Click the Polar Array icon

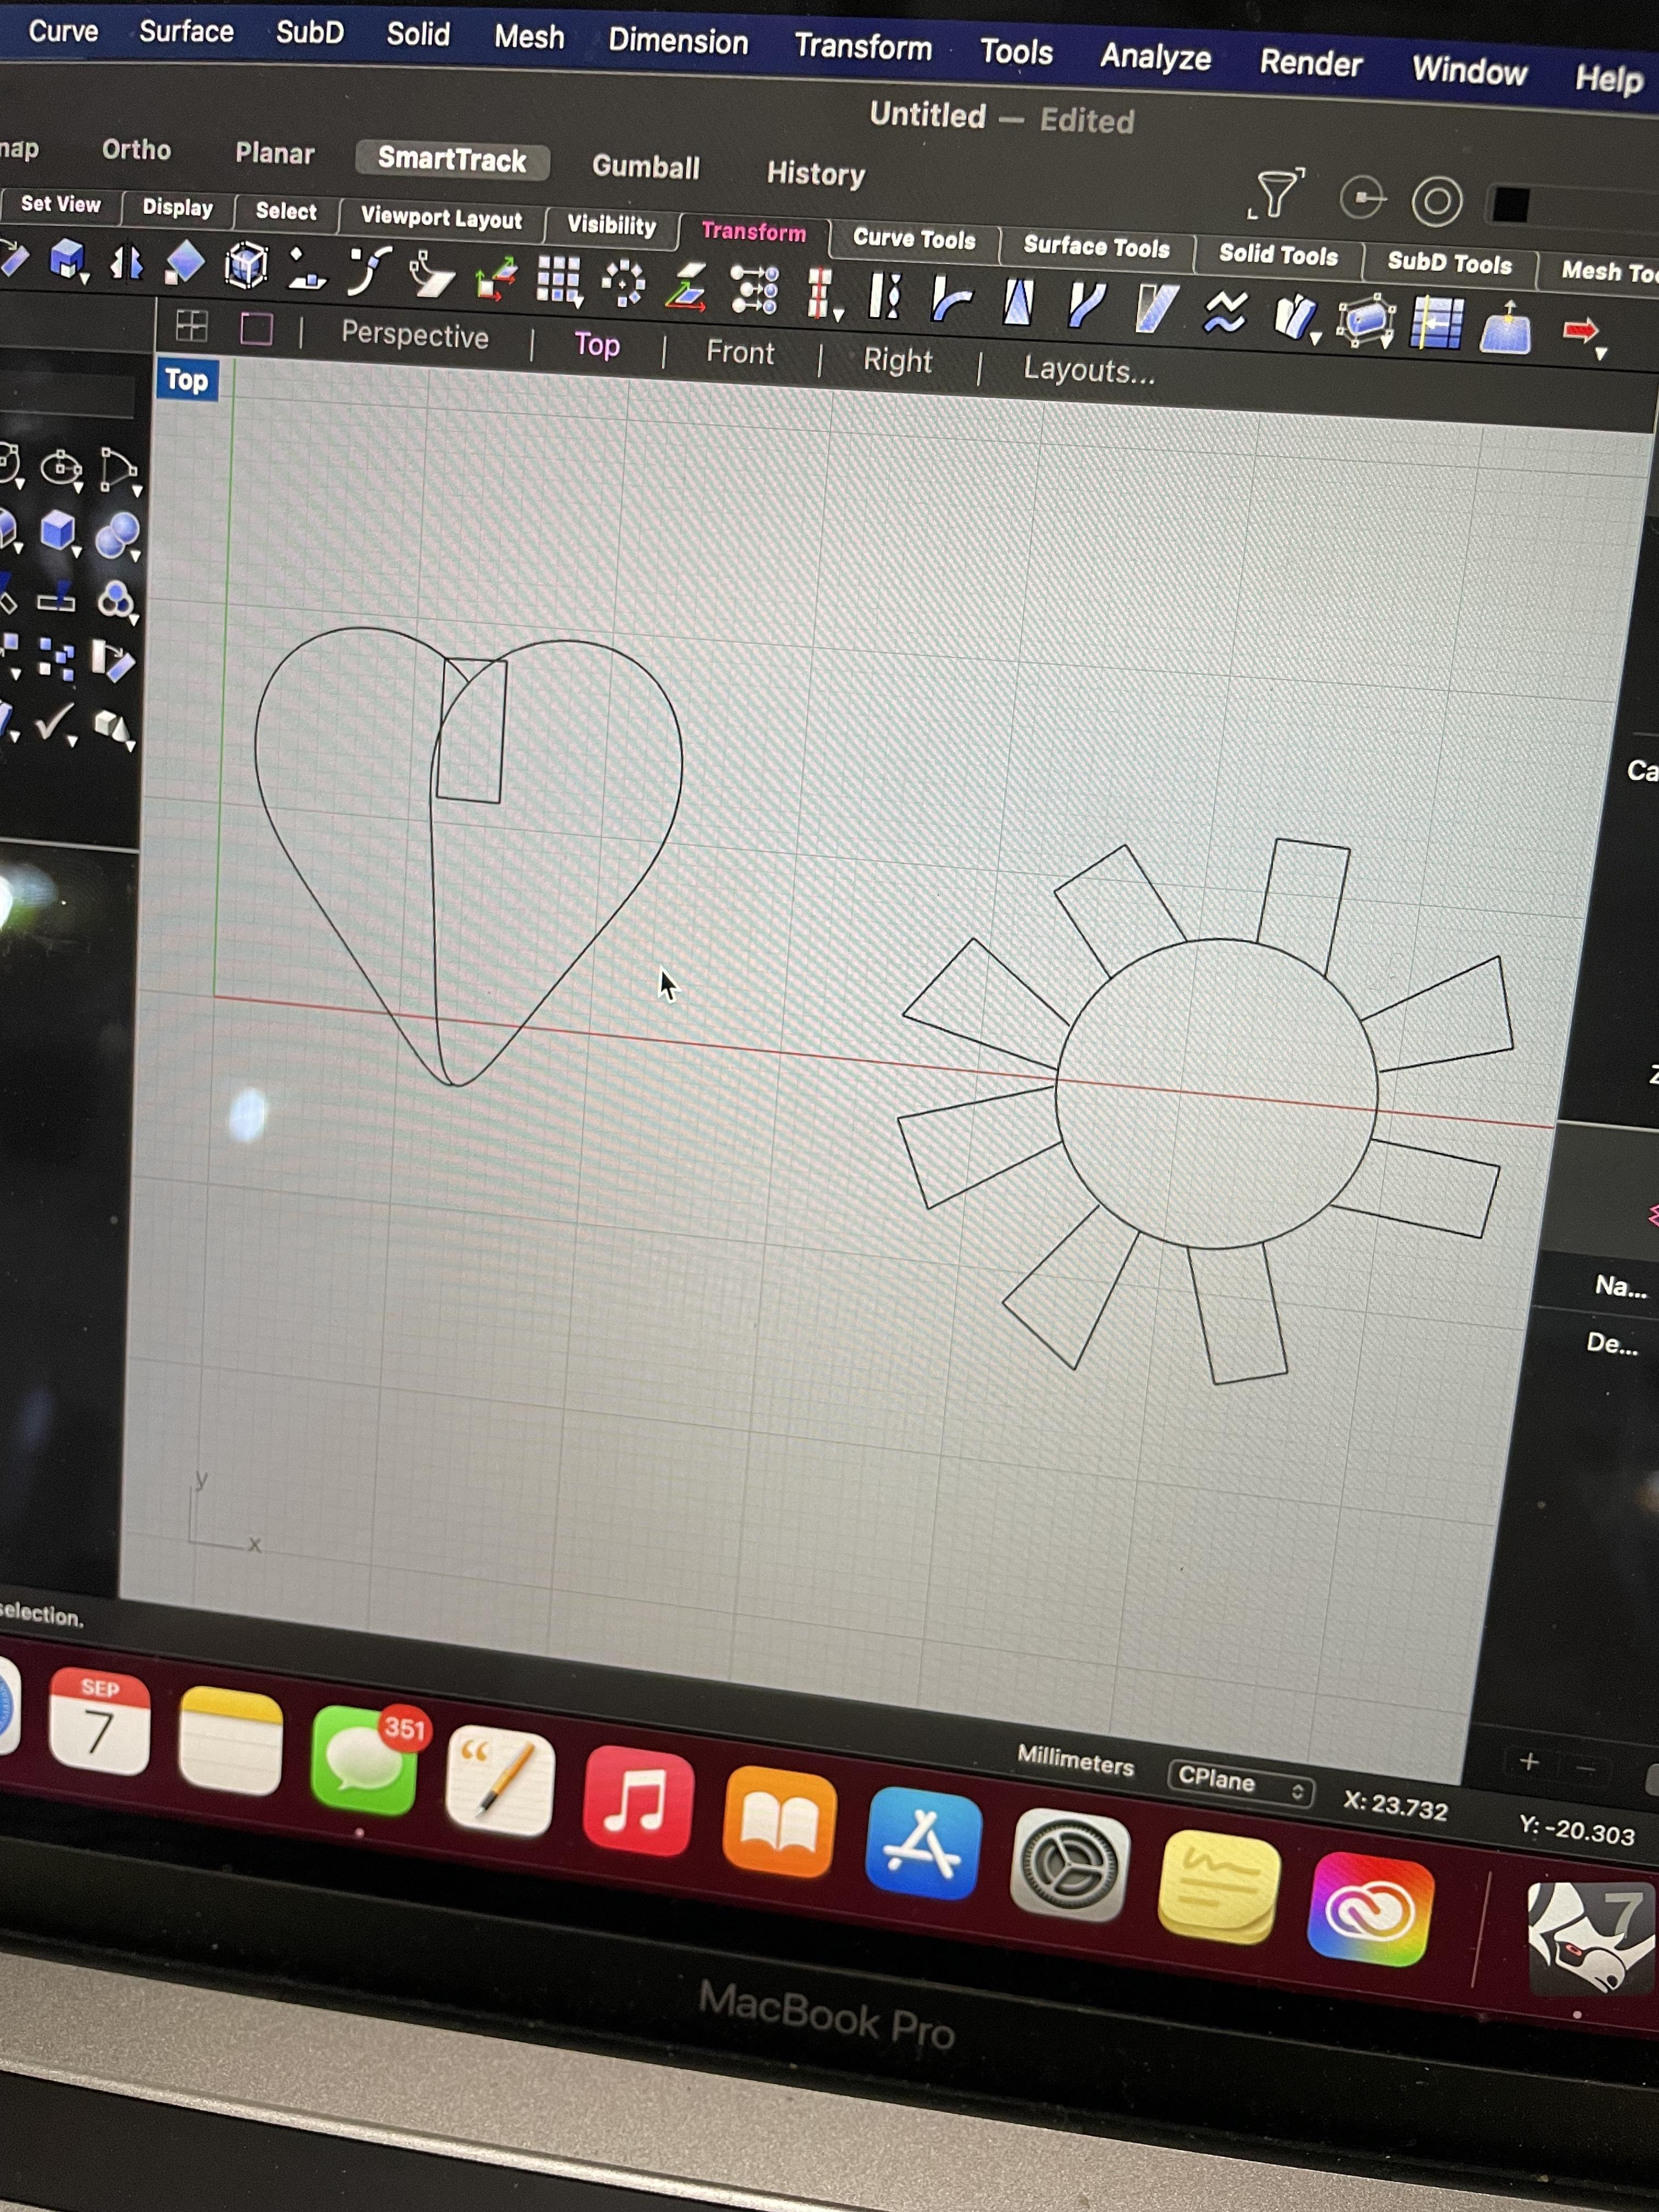pos(623,283)
